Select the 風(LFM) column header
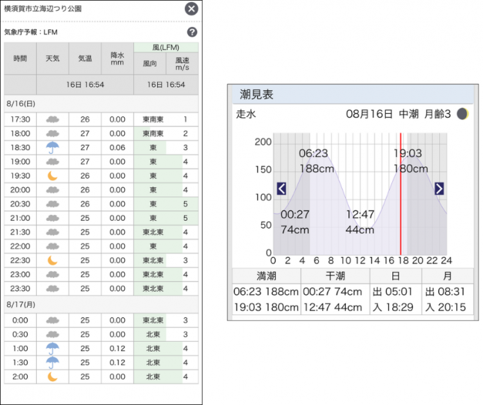Image resolution: width=483 pixels, height=405 pixels. coord(166,48)
